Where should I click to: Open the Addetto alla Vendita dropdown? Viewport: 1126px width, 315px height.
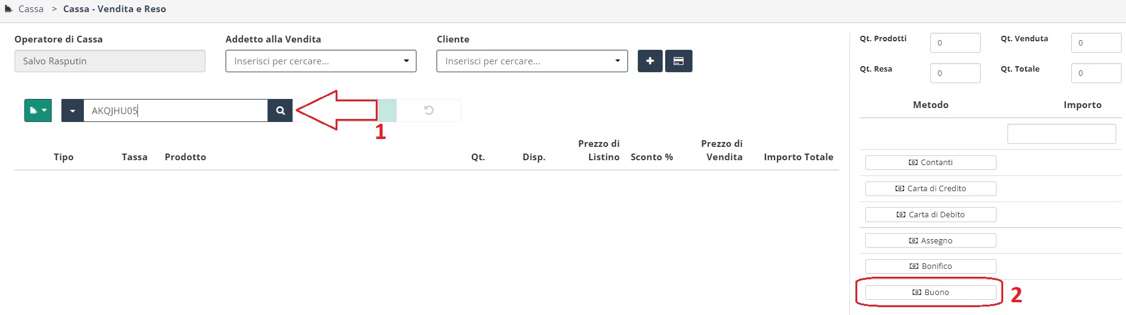(320, 61)
